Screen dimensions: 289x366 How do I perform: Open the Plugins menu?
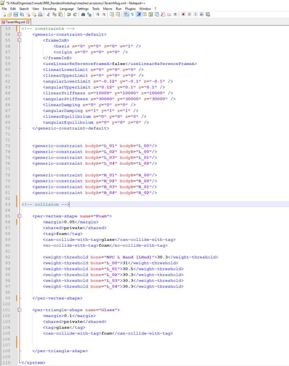[x=130, y=8]
